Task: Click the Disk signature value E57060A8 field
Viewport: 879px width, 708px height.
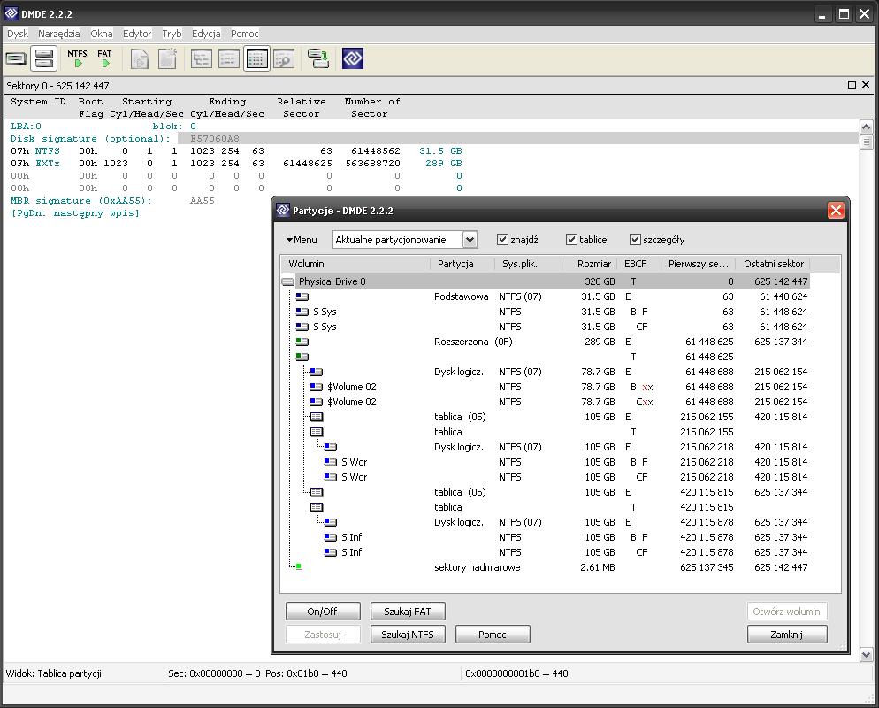Action: pyautogui.click(x=215, y=139)
